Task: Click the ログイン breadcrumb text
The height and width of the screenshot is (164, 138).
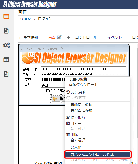Action: pos(45,19)
